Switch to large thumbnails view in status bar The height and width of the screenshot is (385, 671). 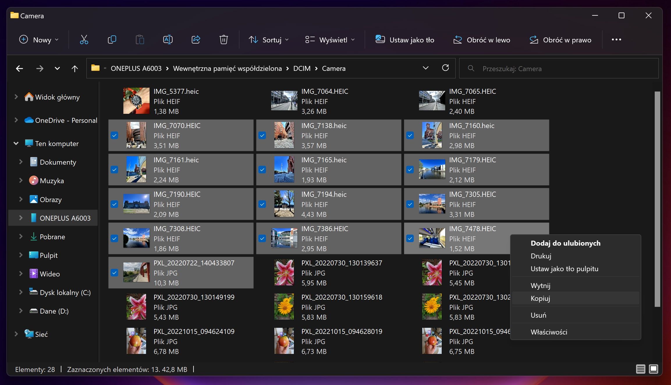(654, 369)
